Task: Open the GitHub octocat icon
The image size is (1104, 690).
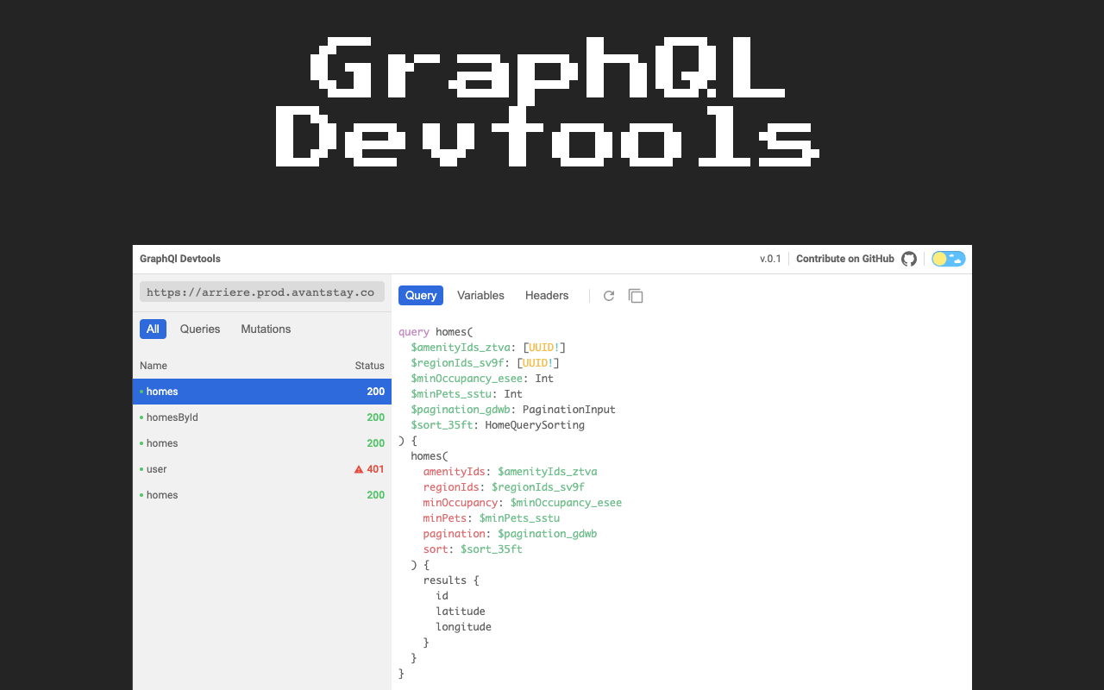Action: (x=909, y=259)
